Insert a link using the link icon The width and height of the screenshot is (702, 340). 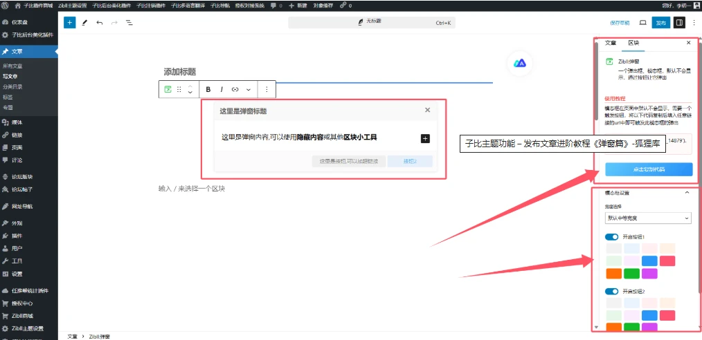coord(235,89)
